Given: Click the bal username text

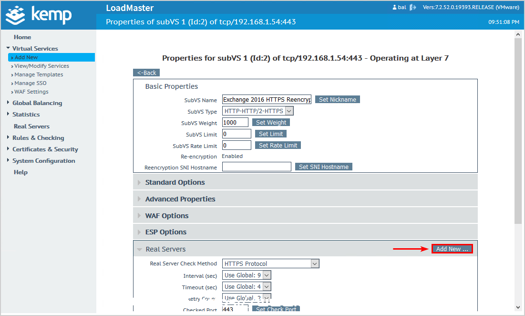Looking at the screenshot, I should tap(402, 7).
